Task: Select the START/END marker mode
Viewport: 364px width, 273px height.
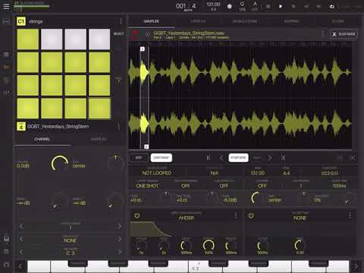Action: click(238, 158)
